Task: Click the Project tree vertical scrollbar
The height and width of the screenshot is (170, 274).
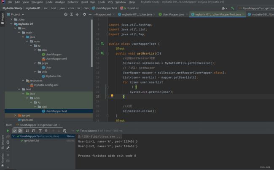Action: click(92, 43)
